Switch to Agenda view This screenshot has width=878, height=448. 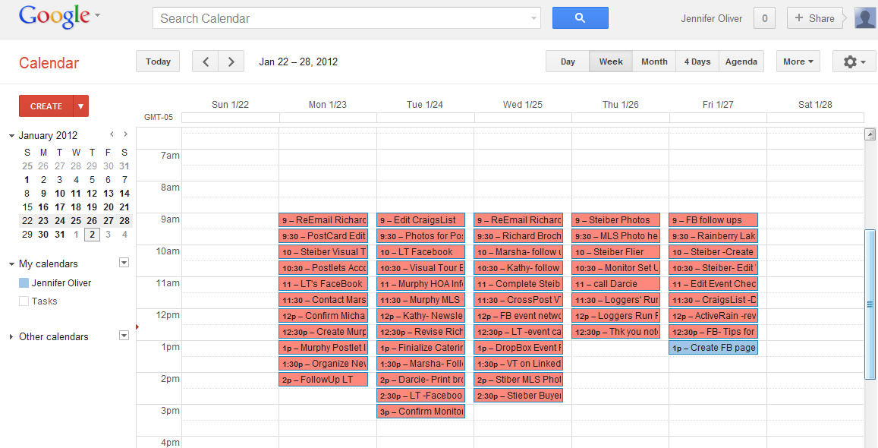741,62
